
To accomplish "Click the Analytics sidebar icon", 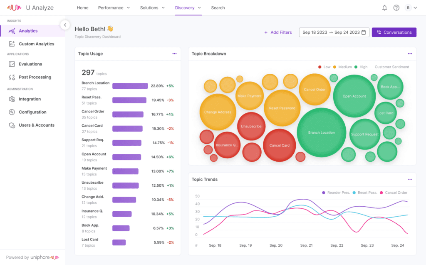I will 12,31.
